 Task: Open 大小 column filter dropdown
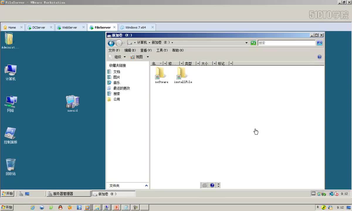[x=214, y=64]
